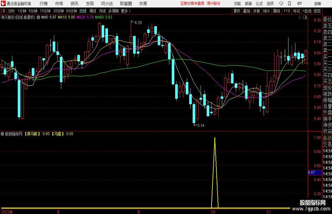Select the 日线 daily period tab
This screenshot has width=332, height=214.
point(83,11)
